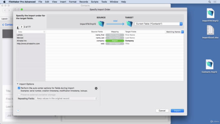Click the Mapping column header
This screenshot has width=220, height=124.
pyautogui.click(x=115, y=32)
